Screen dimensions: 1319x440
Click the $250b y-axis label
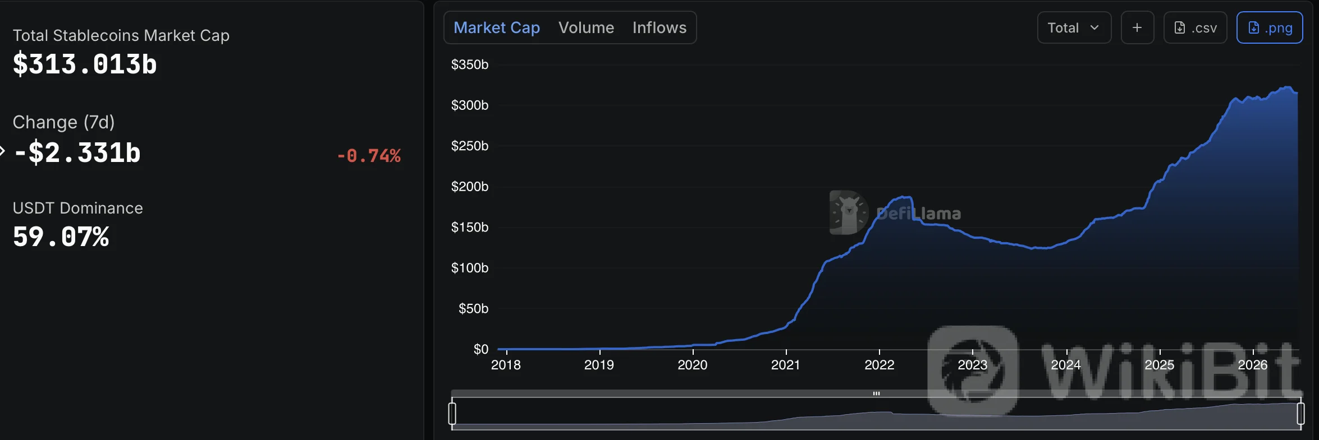pos(470,146)
